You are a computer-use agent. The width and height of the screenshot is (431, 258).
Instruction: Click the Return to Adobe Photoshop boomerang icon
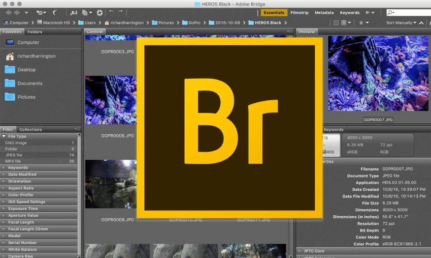[x=55, y=13]
